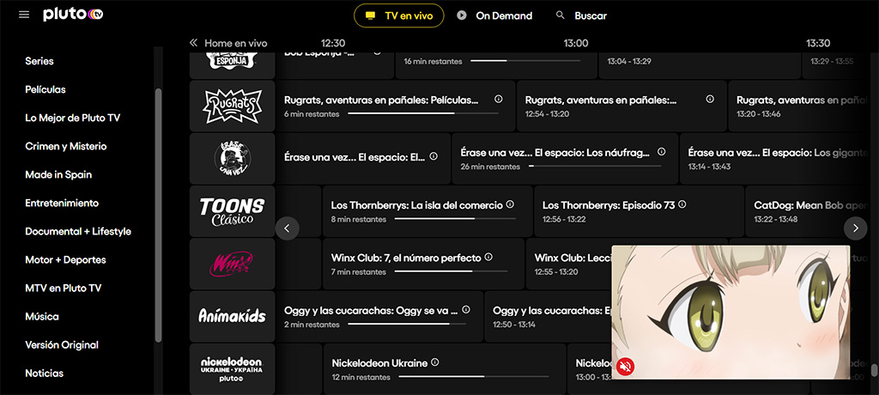This screenshot has width=879, height=395.
Task: Open Crimen y Misterio category
Action: 65,147
